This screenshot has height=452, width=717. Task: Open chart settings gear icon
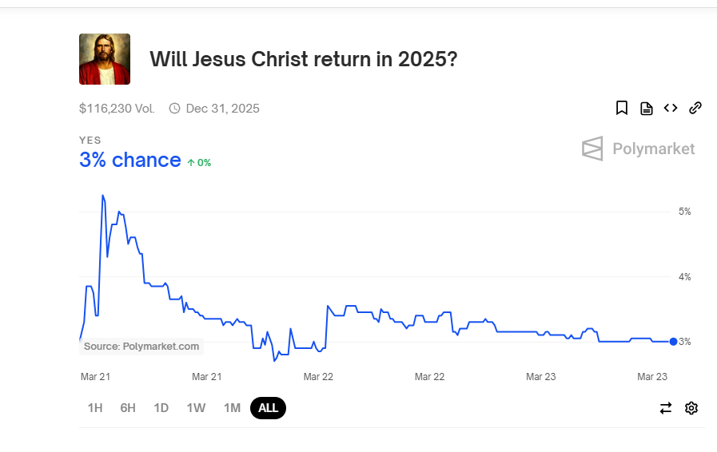[x=691, y=407]
